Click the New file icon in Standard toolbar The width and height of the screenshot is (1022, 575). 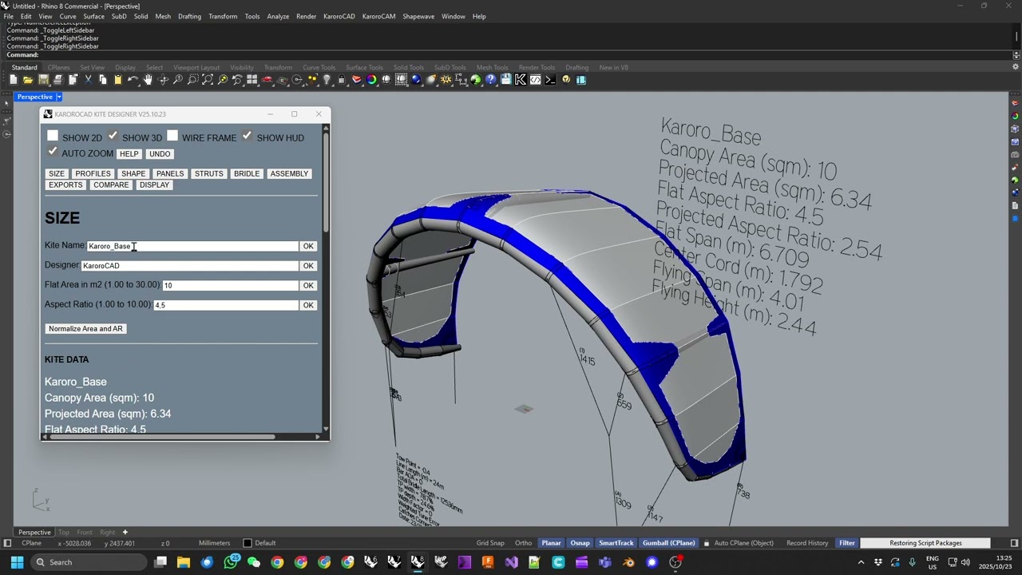tap(14, 80)
